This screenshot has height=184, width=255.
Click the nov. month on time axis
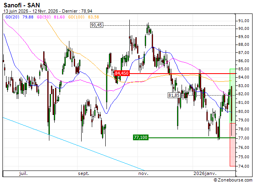(x=143, y=173)
